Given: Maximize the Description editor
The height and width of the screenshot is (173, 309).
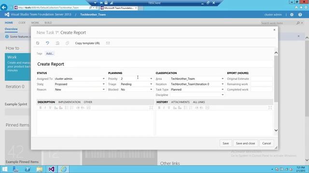Looking at the screenshot, I should pos(151,108).
